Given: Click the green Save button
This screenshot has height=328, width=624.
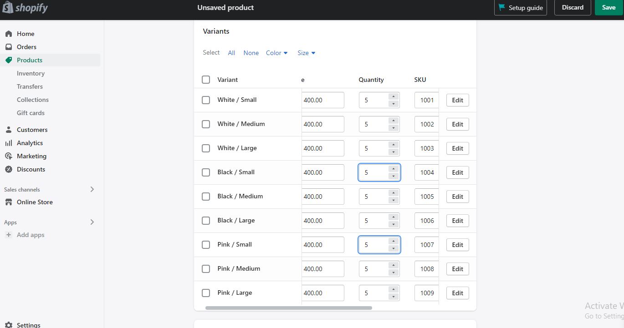Looking at the screenshot, I should pos(609,8).
